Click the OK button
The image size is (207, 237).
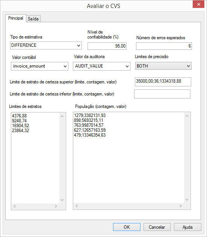pos(127,227)
